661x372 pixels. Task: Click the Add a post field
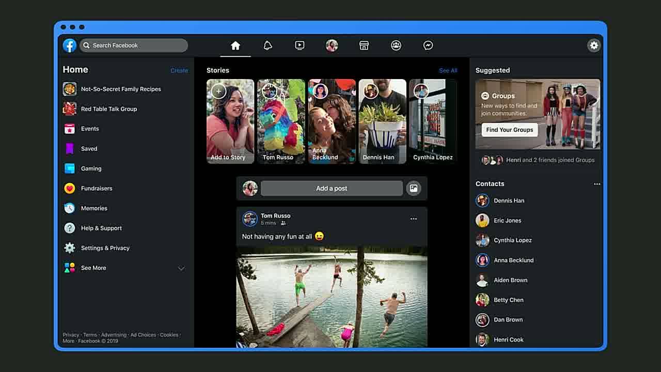pyautogui.click(x=332, y=188)
